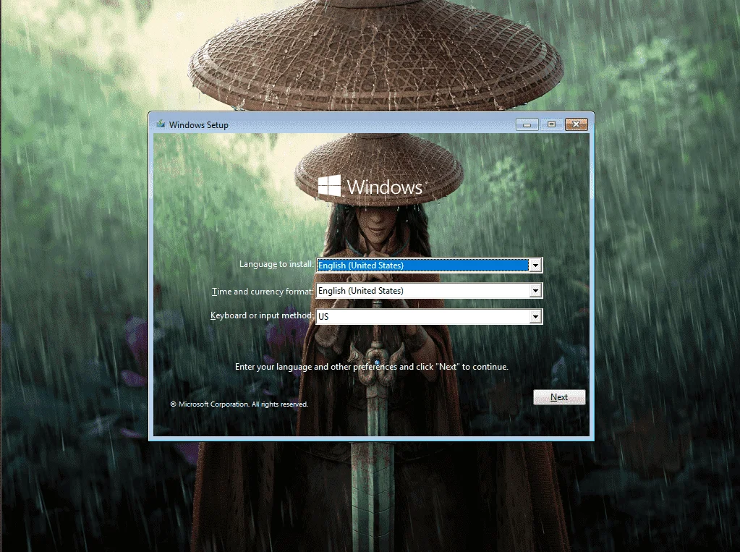
Task: Click the 'Language to install:' label
Action: (x=276, y=264)
